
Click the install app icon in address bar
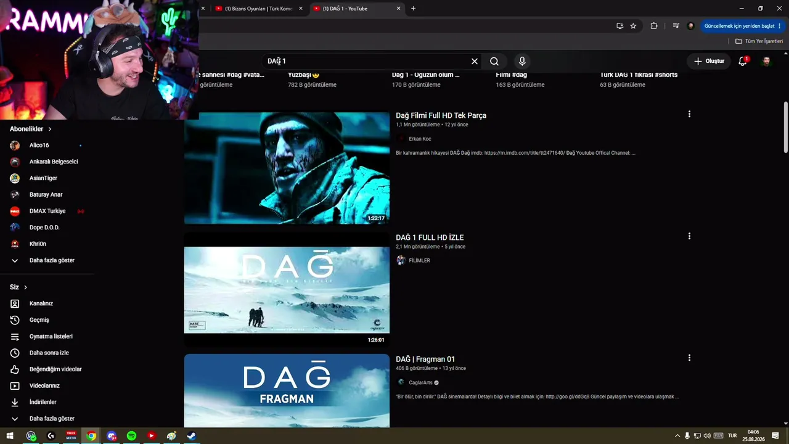(619, 26)
